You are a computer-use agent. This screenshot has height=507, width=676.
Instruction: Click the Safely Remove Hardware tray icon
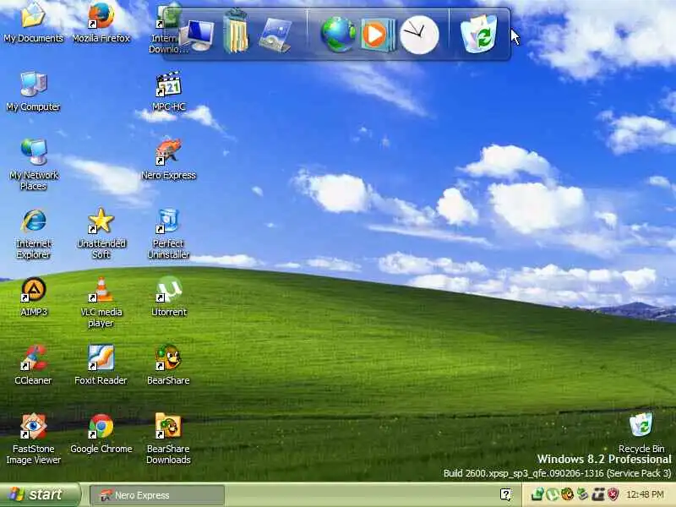pos(582,494)
